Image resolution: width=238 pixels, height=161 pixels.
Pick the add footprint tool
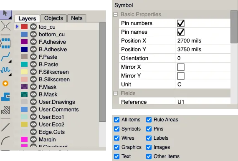(5, 43)
